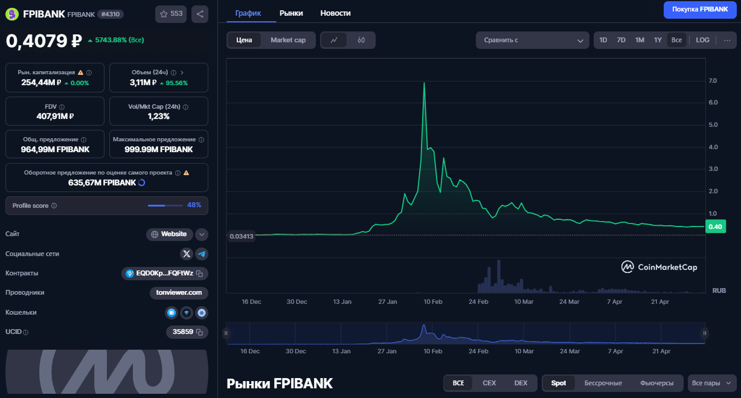Set chart range to Все
The image size is (741, 398).
point(676,40)
